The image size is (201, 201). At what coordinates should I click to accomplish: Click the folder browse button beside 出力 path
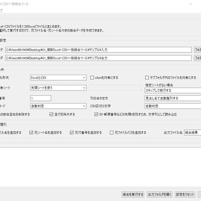click(x=198, y=58)
